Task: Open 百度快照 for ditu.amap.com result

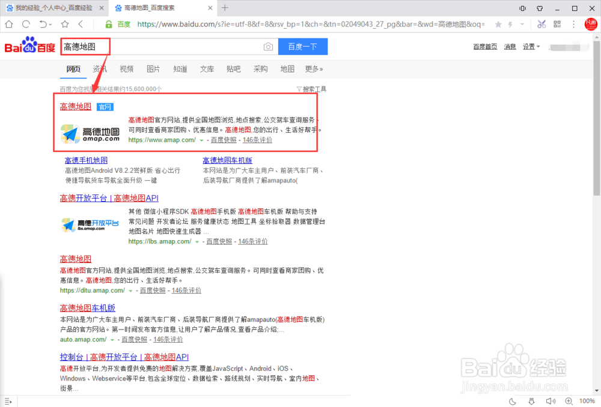Action: 153,291
